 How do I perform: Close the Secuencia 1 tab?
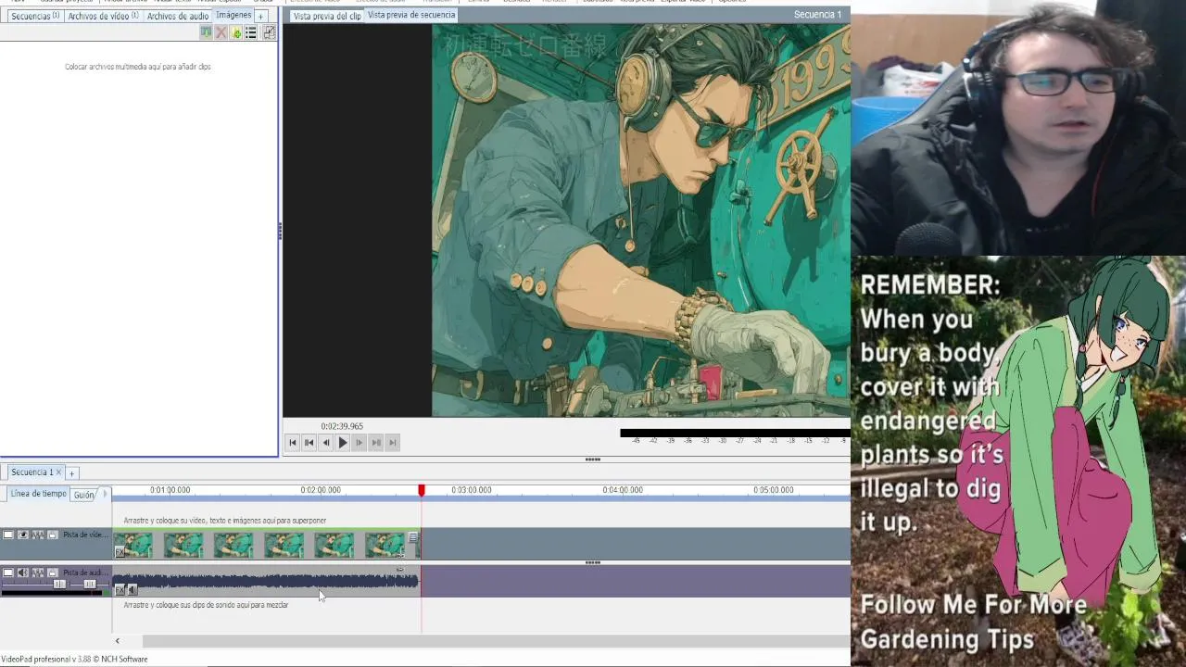(x=58, y=472)
